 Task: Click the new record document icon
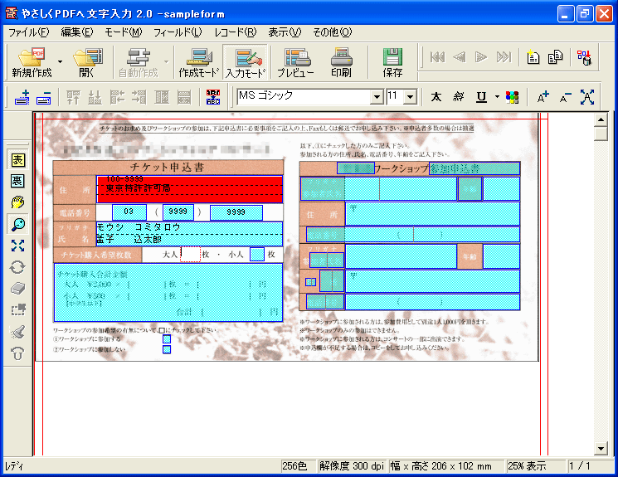pos(533,57)
